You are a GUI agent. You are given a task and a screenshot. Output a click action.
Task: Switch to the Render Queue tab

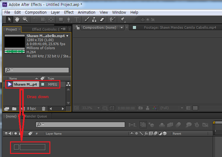click(36, 116)
